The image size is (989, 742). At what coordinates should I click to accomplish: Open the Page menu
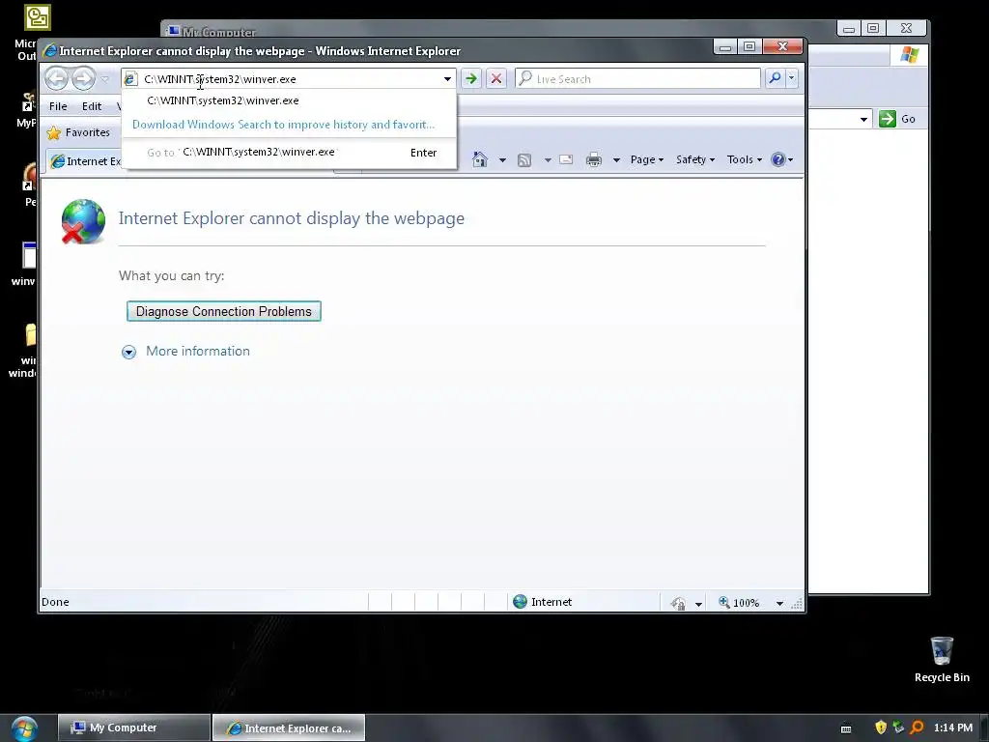pos(646,159)
